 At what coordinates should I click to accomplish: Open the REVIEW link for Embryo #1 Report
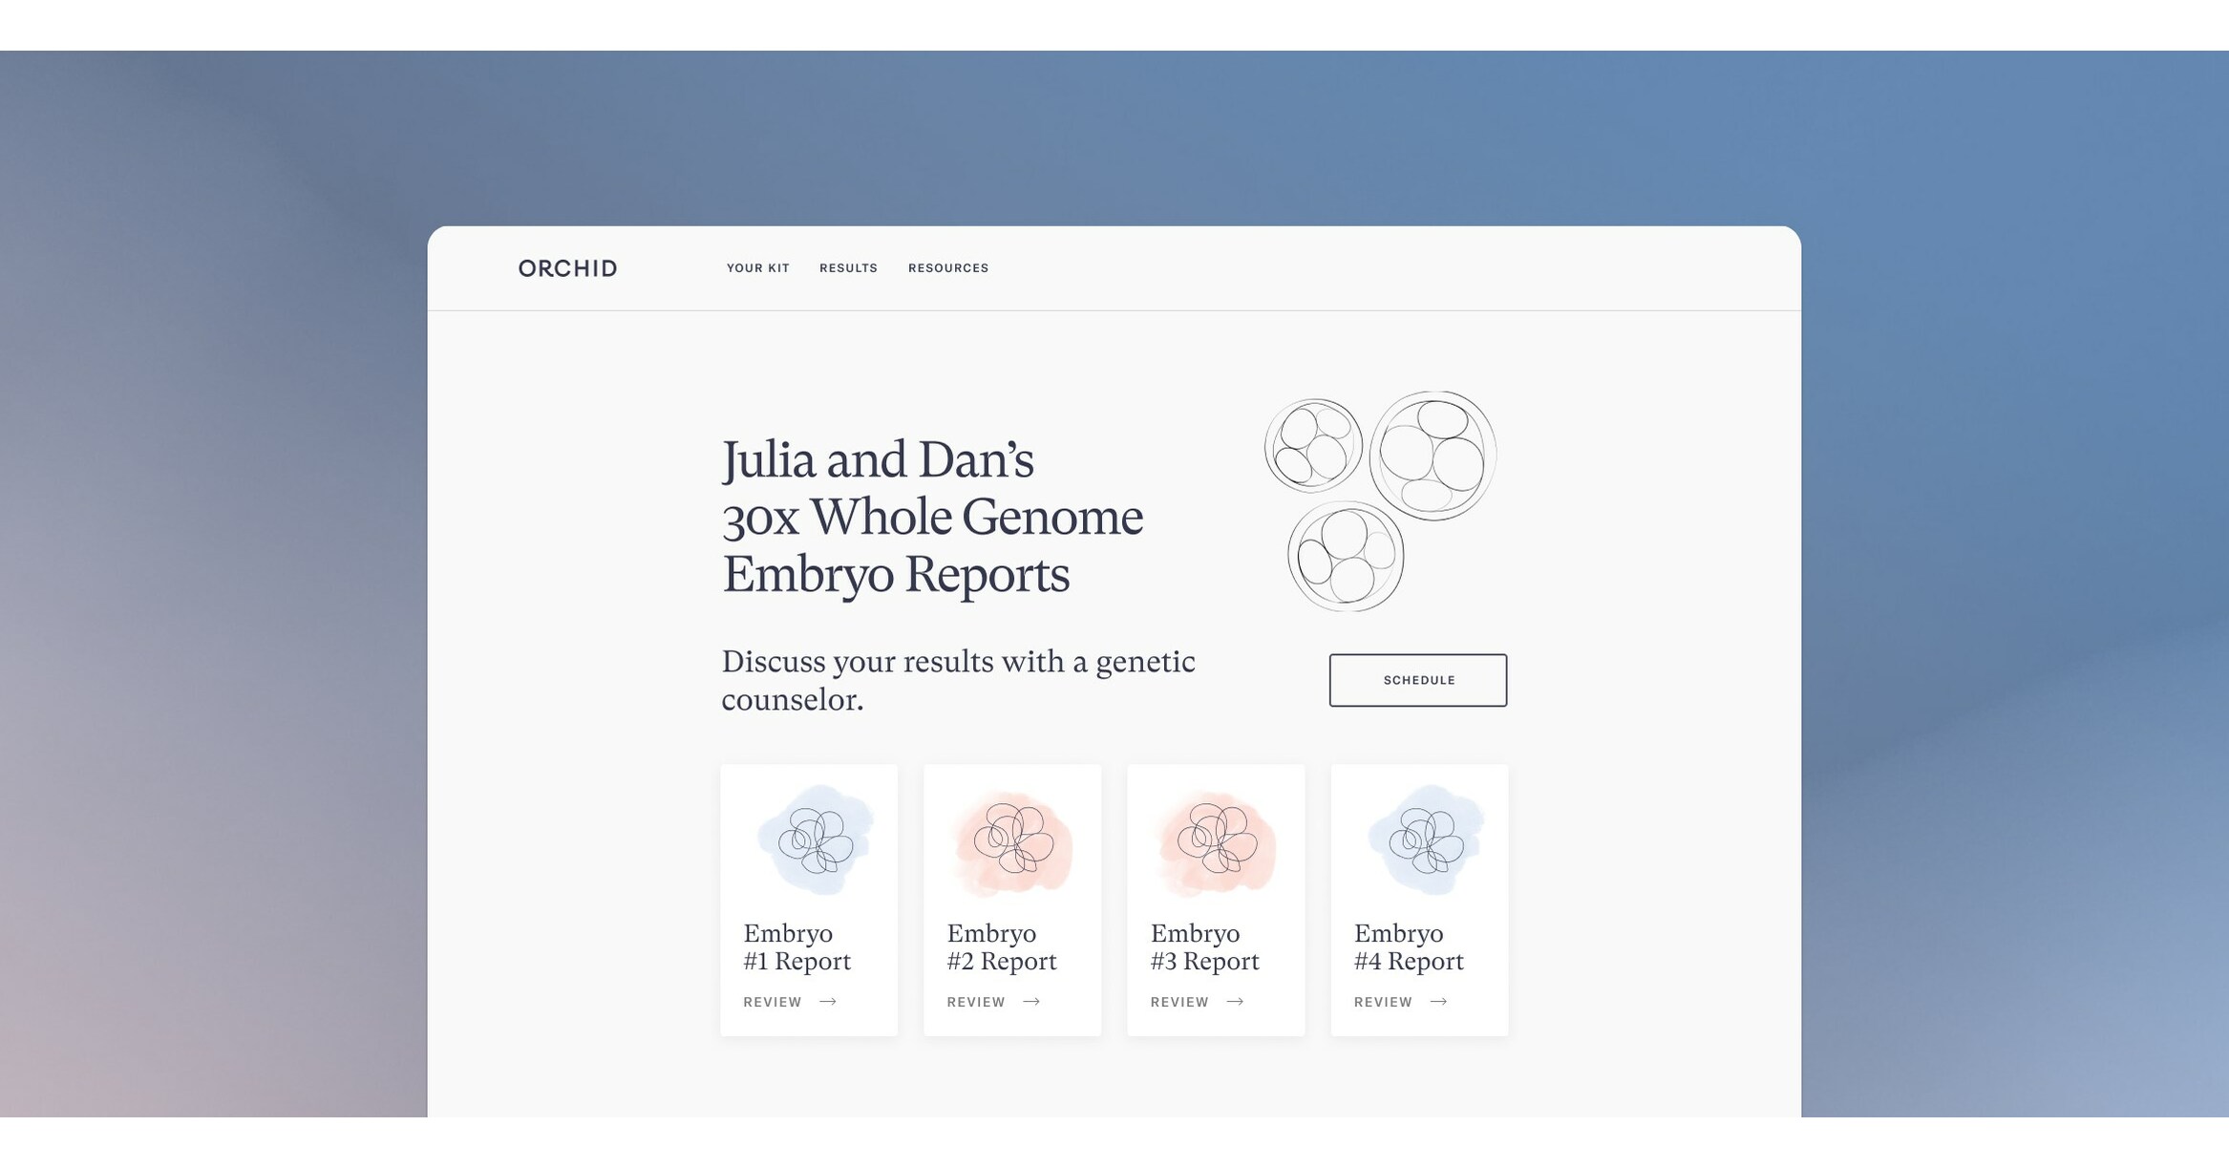pyautogui.click(x=774, y=1002)
